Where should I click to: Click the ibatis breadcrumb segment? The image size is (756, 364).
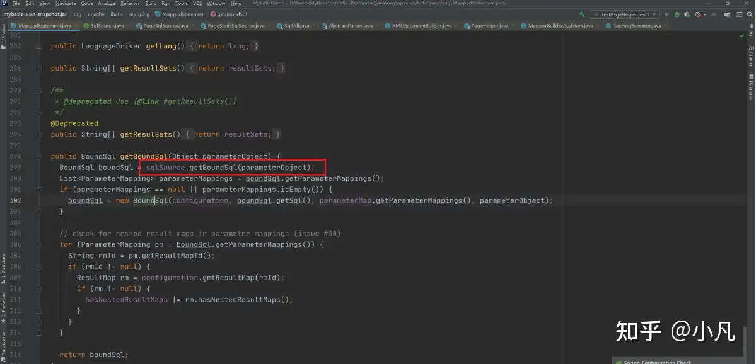pyautogui.click(x=117, y=14)
